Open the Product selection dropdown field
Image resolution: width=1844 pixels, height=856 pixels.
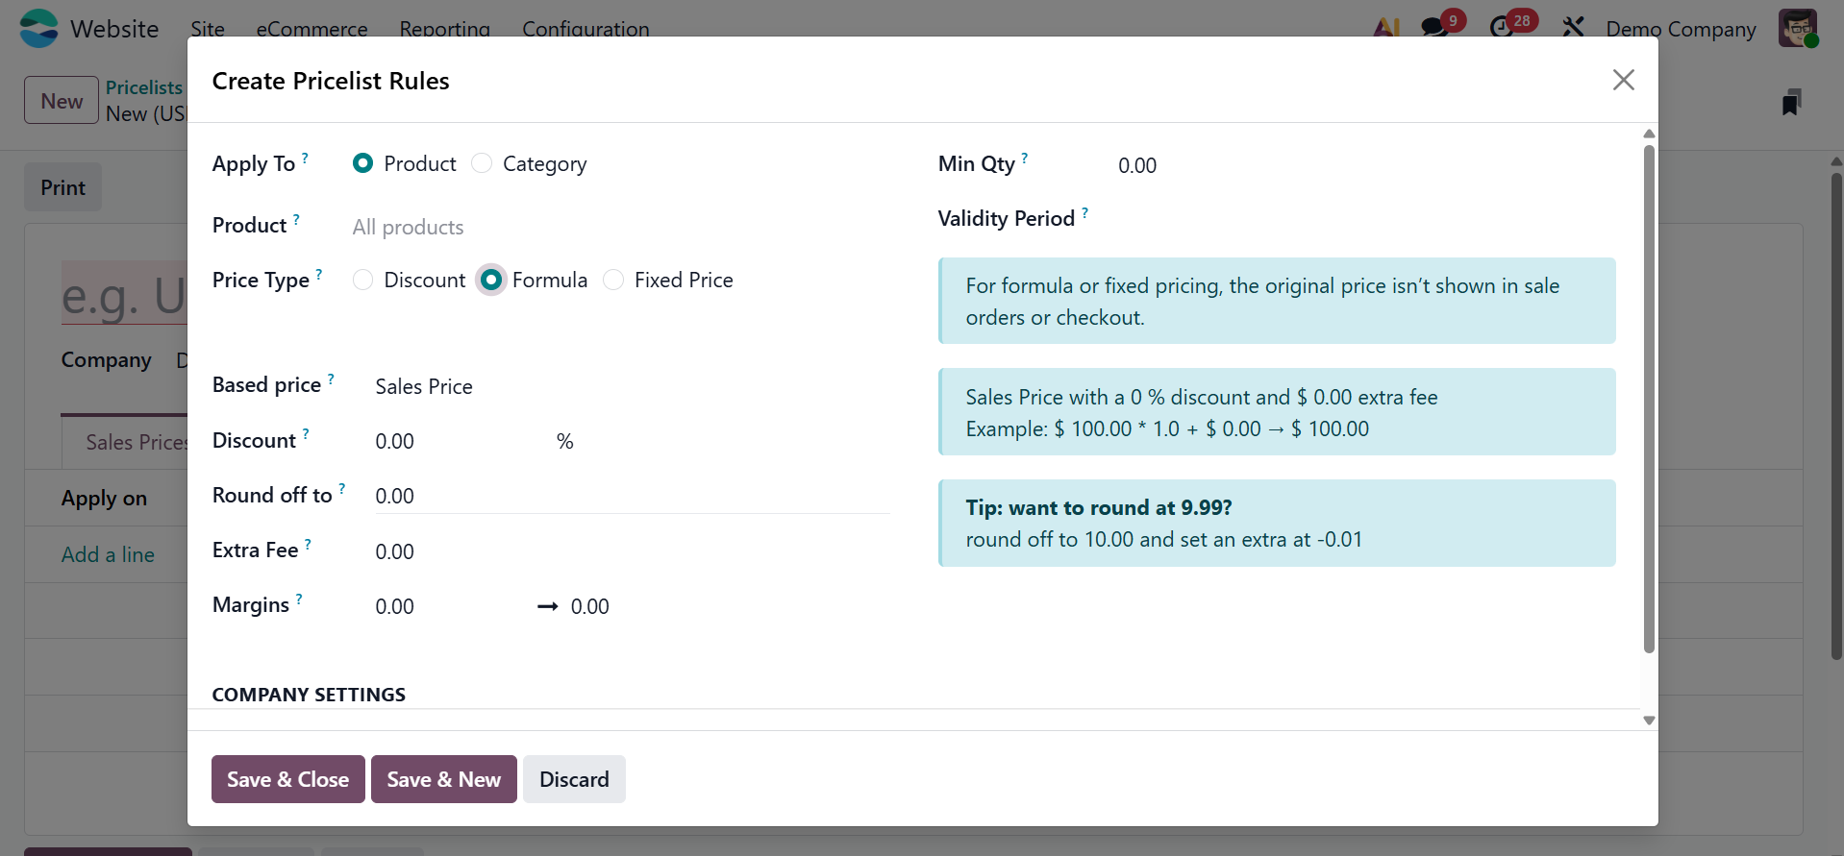click(615, 228)
